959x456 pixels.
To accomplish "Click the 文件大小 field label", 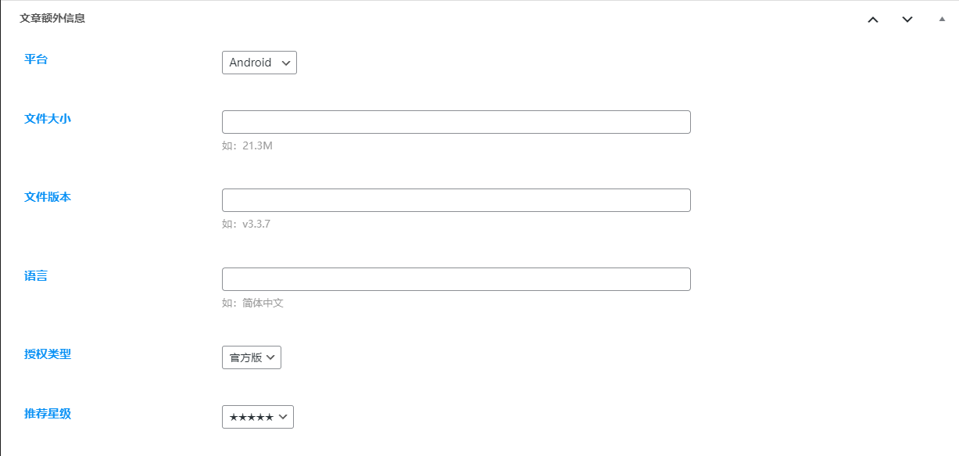I will point(48,118).
